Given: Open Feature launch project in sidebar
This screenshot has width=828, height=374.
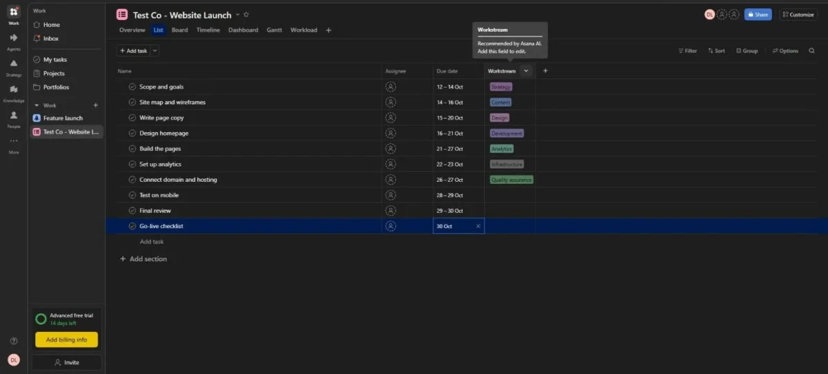Looking at the screenshot, I should coord(63,118).
